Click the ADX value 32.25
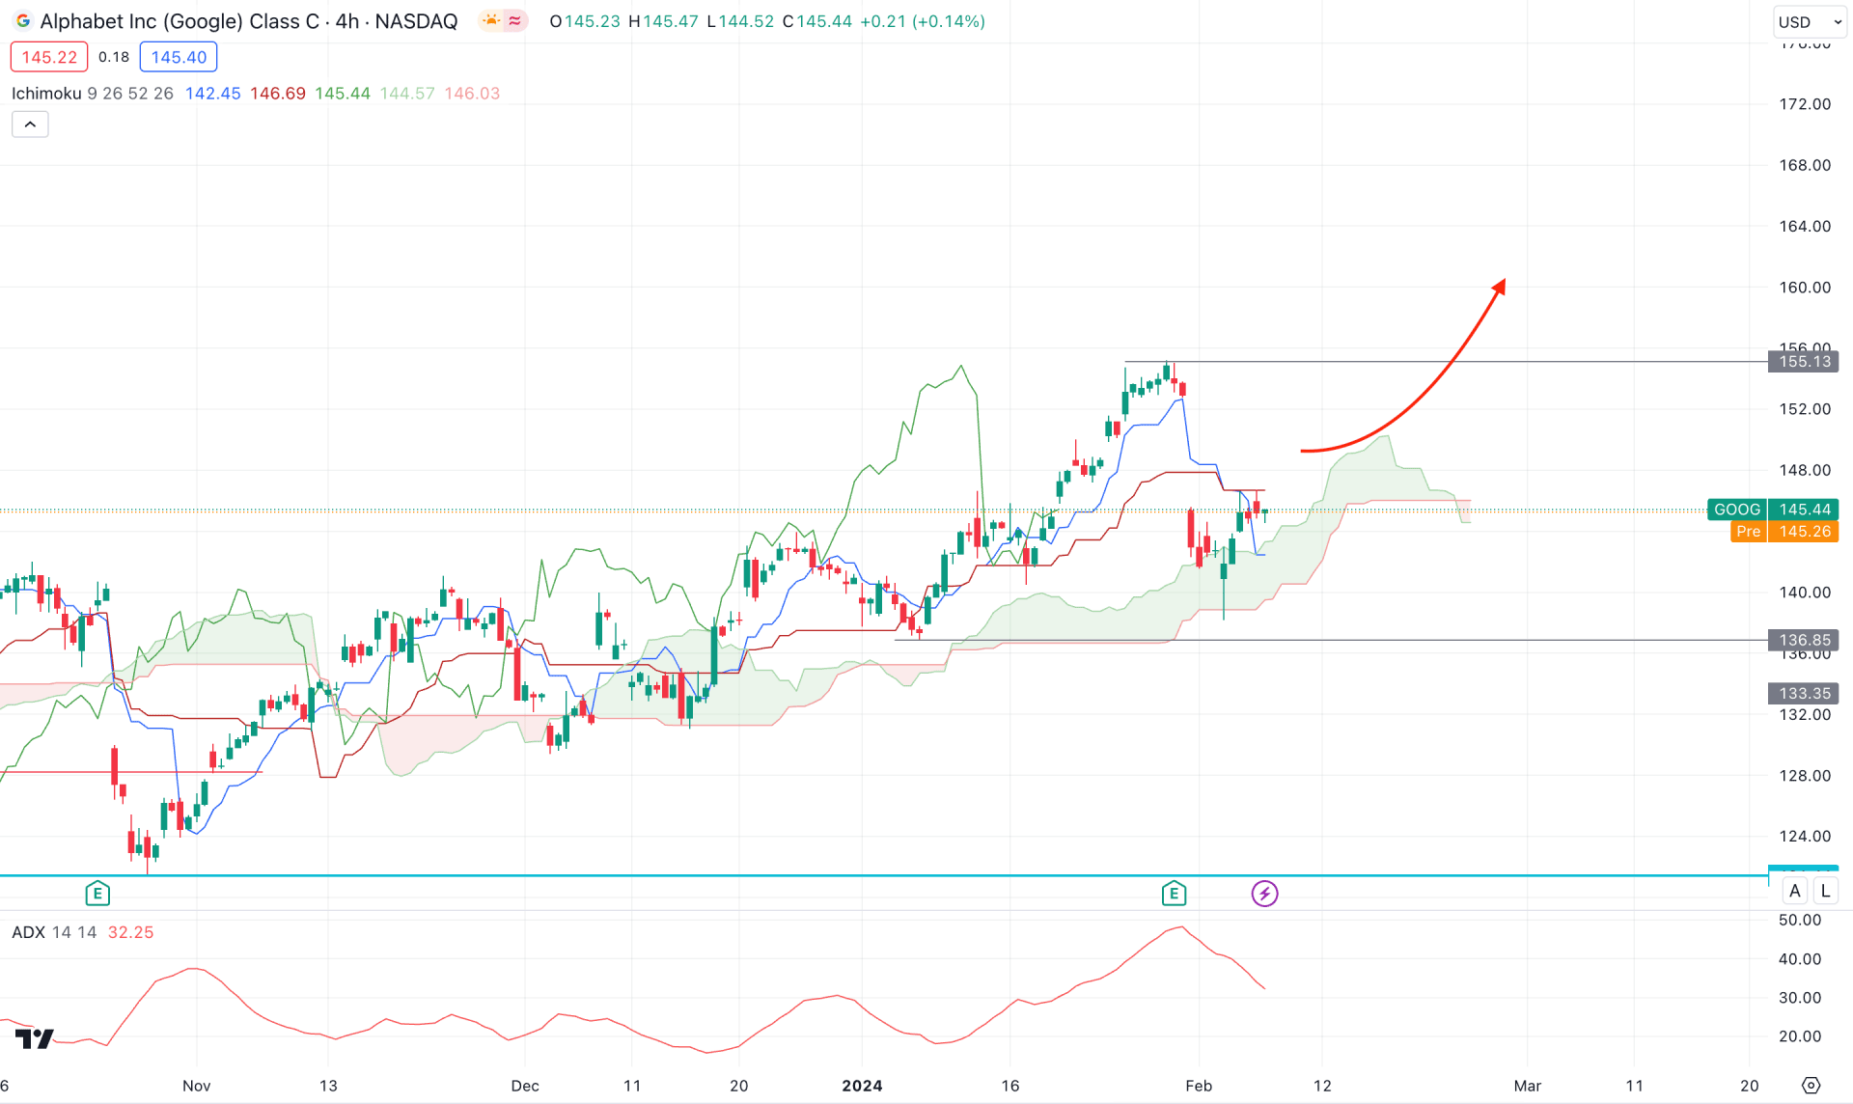 click(x=130, y=932)
